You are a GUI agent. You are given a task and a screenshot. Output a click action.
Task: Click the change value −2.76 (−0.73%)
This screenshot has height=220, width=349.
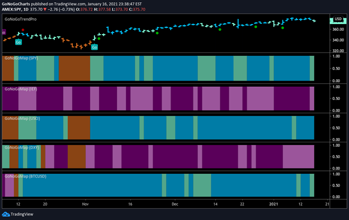point(61,9)
